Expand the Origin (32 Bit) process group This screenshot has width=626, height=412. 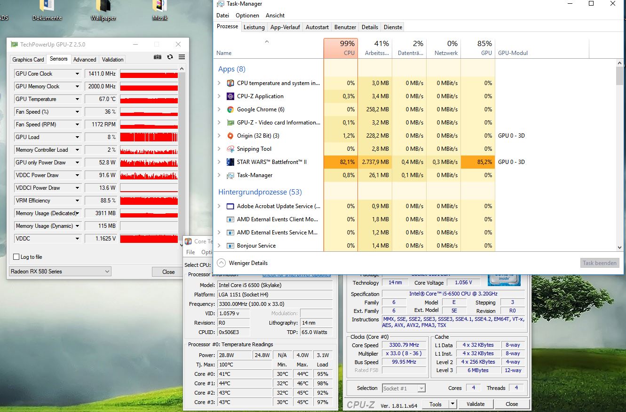(x=219, y=136)
